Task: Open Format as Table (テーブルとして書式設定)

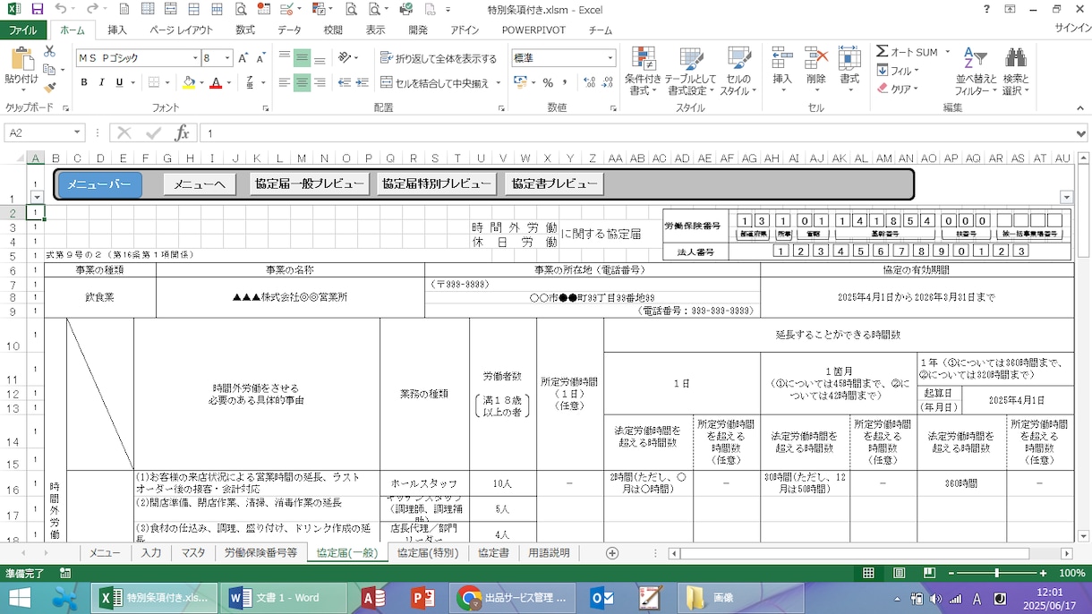Action: tap(690, 72)
